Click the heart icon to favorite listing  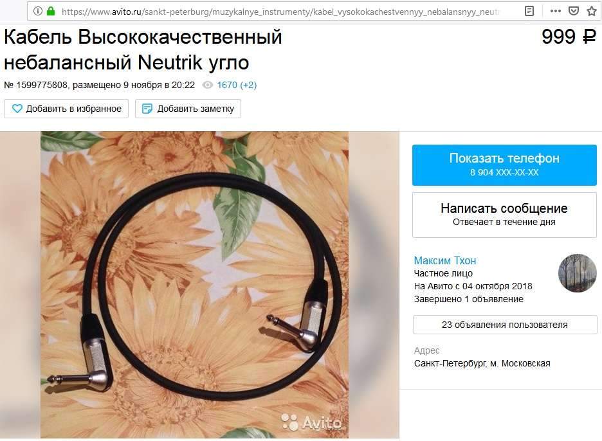[x=17, y=109]
